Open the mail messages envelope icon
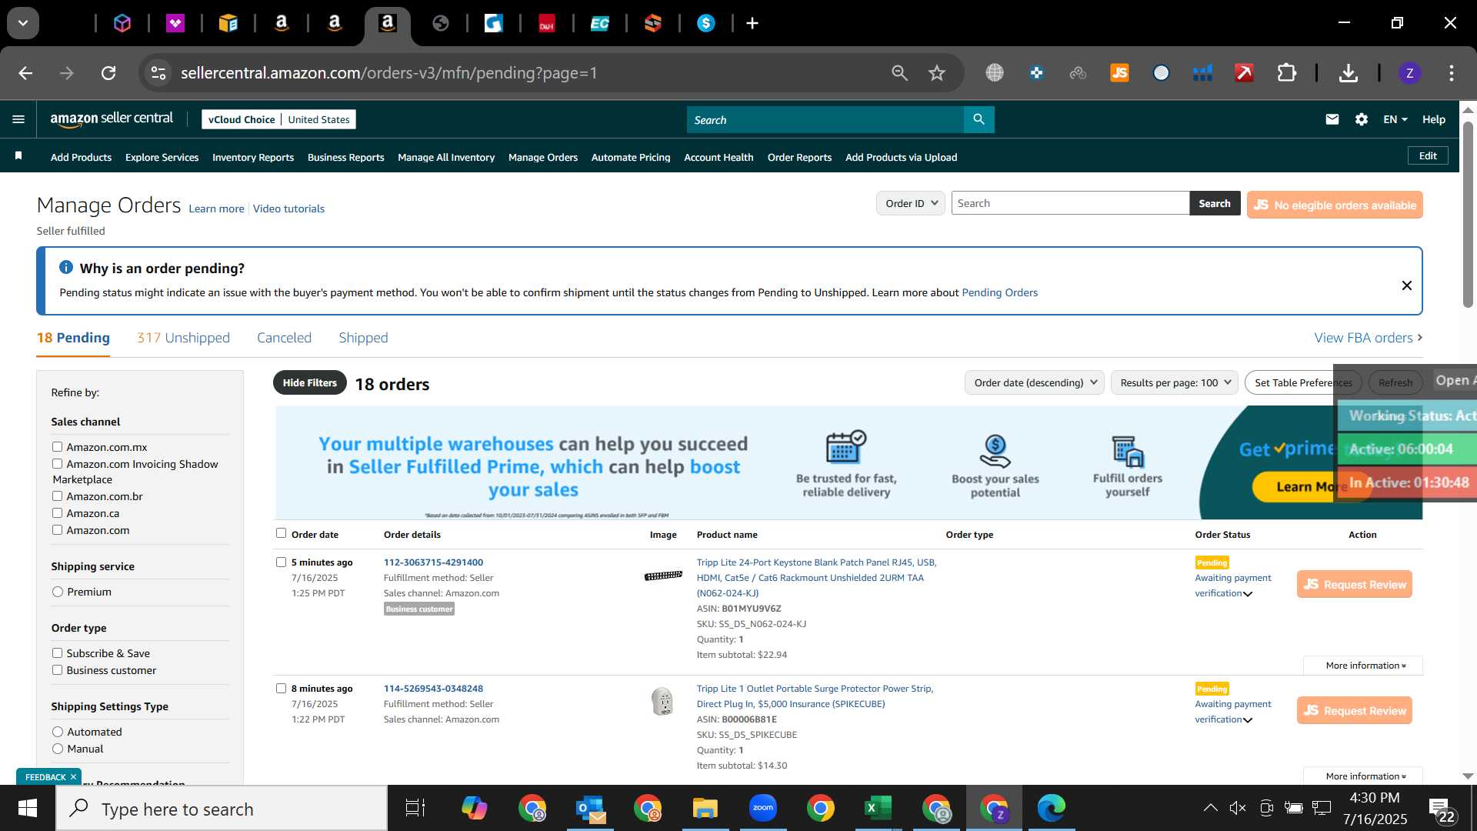This screenshot has width=1477, height=831. coord(1332,119)
